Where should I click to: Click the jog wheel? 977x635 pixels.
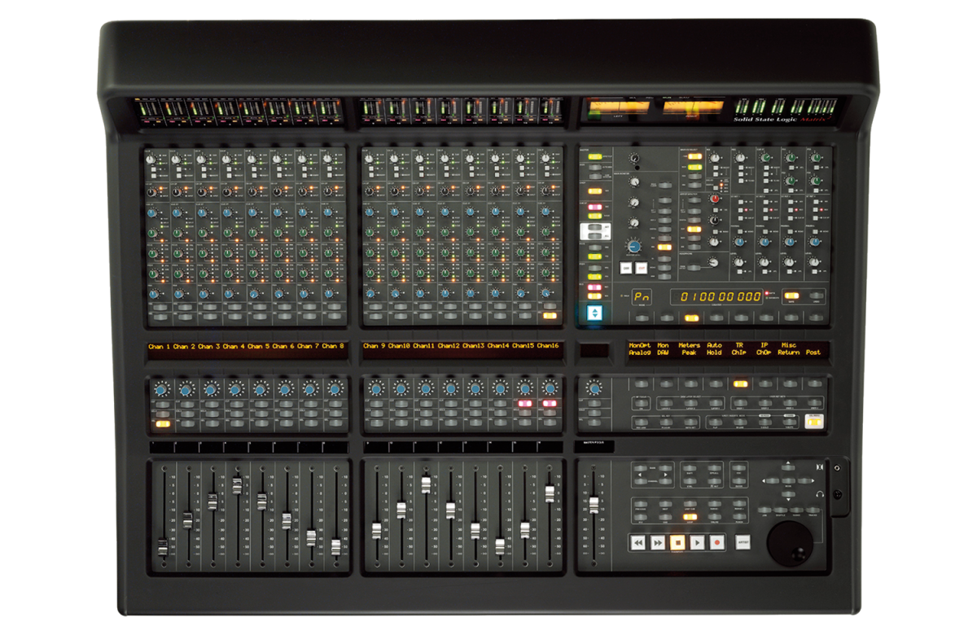tap(790, 542)
